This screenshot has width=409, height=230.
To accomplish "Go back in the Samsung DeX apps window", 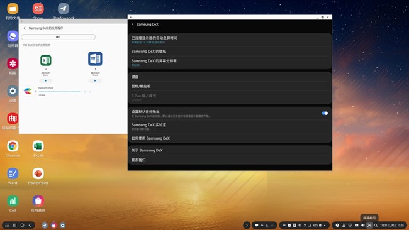I will [25, 28].
